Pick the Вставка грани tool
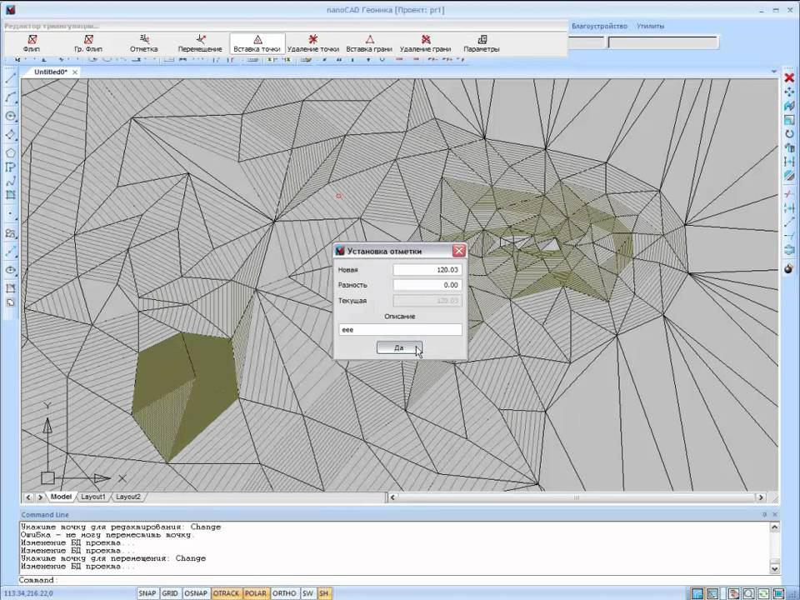 pos(369,43)
